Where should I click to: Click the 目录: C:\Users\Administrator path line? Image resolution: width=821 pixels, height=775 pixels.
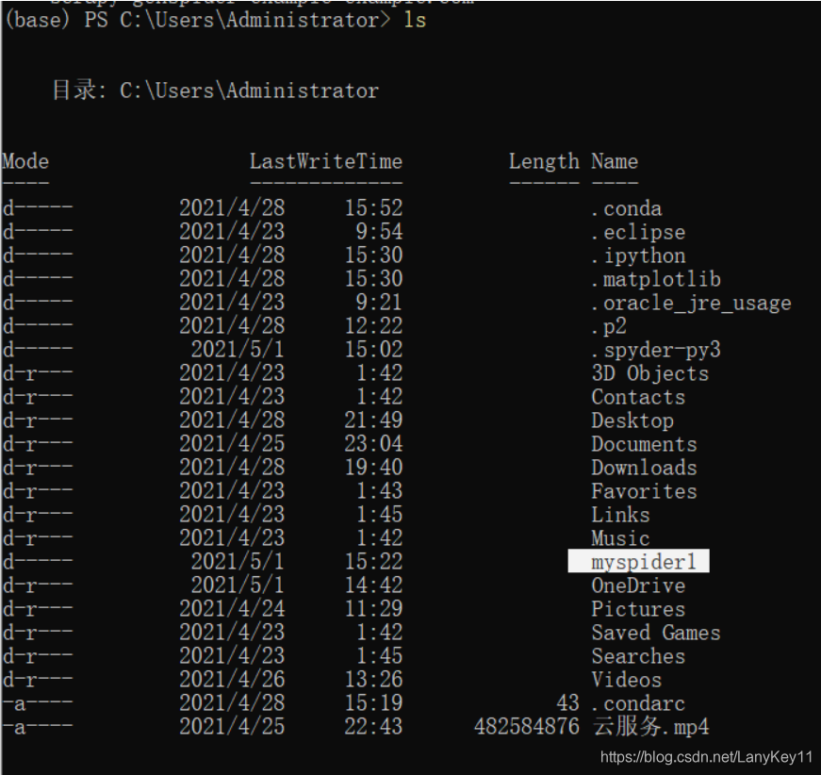215,91
